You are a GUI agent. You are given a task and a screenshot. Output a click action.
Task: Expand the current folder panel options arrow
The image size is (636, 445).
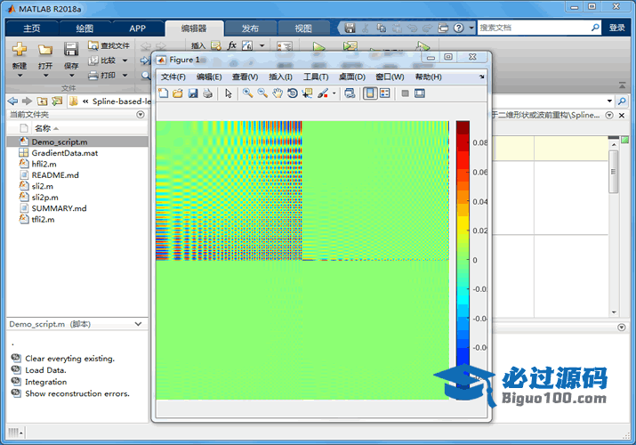pos(140,115)
